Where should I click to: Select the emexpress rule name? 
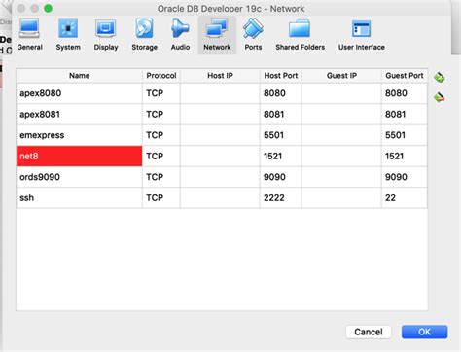coord(79,135)
